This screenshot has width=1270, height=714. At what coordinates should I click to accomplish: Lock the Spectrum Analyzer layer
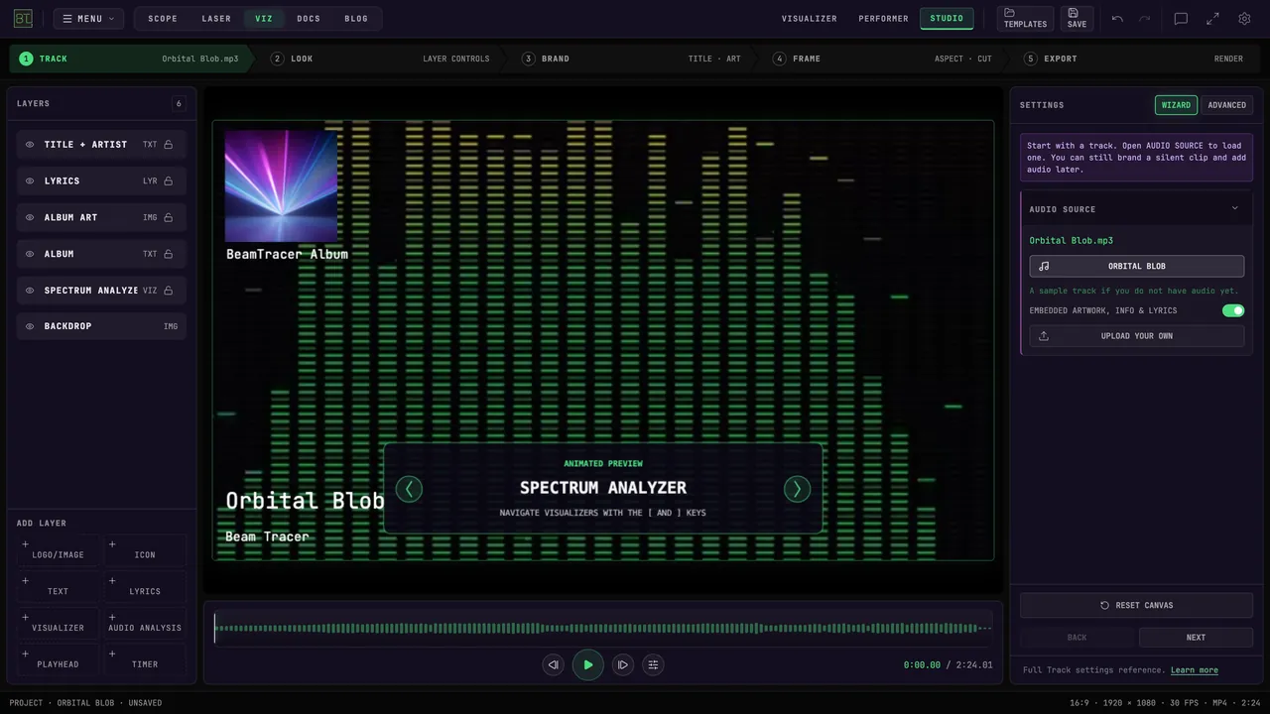coord(169,291)
